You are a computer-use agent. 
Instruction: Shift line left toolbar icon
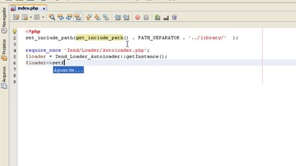pyautogui.click(x=117, y=18)
